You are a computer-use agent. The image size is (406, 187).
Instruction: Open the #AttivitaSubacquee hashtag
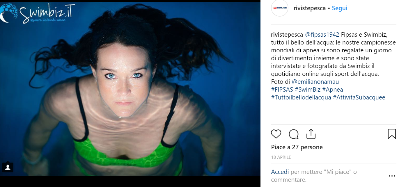[x=359, y=97]
